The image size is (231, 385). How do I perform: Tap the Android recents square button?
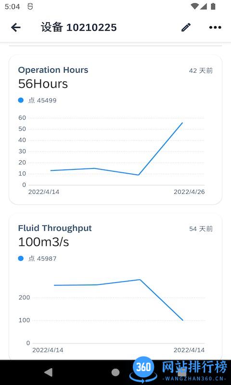(x=182, y=372)
